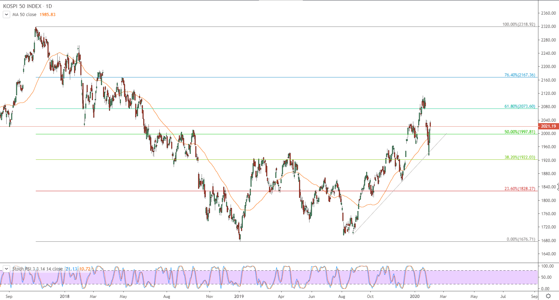Click the 2019 date axis label
Viewport: 559px width, 300px height.
click(239, 297)
